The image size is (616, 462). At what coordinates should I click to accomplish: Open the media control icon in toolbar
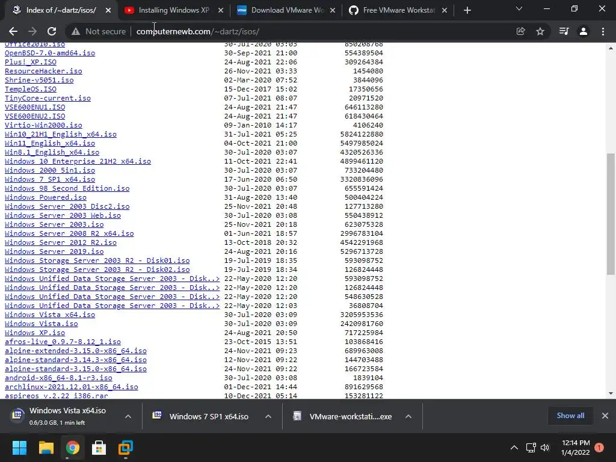[x=564, y=31]
